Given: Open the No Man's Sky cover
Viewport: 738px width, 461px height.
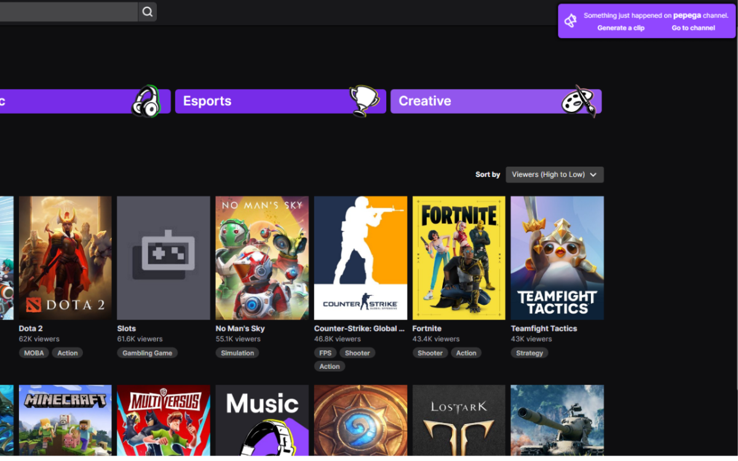Looking at the screenshot, I should [x=262, y=258].
